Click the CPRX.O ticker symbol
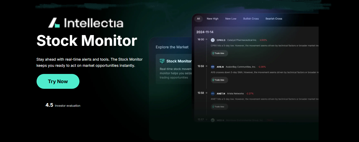359x142 pixels. [221, 40]
